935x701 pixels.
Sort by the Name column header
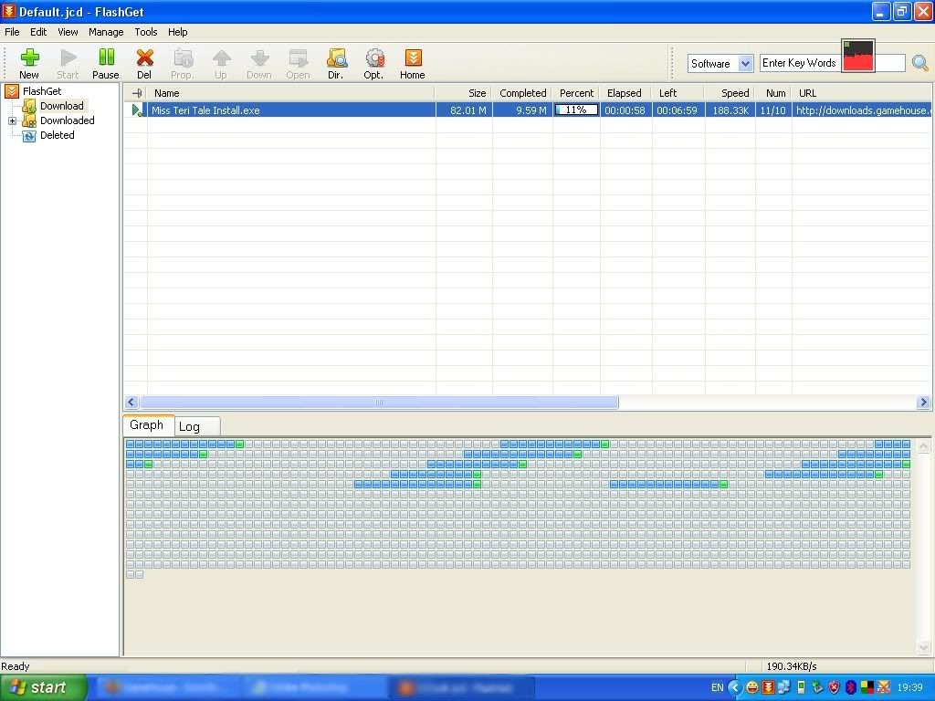pyautogui.click(x=291, y=93)
